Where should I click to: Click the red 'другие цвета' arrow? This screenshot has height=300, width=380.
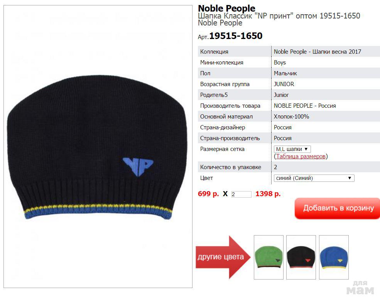point(223,257)
